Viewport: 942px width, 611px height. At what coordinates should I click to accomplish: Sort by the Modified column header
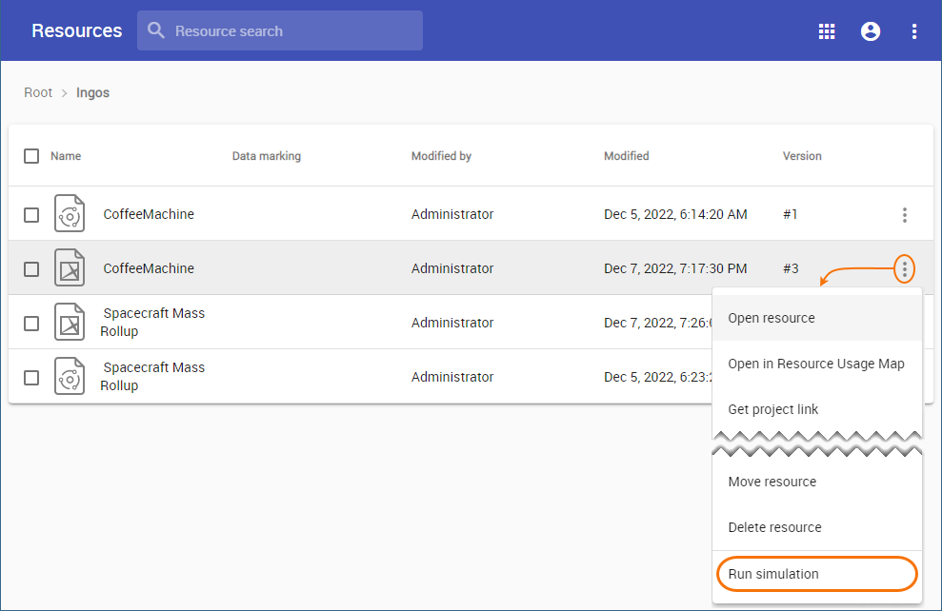click(626, 156)
